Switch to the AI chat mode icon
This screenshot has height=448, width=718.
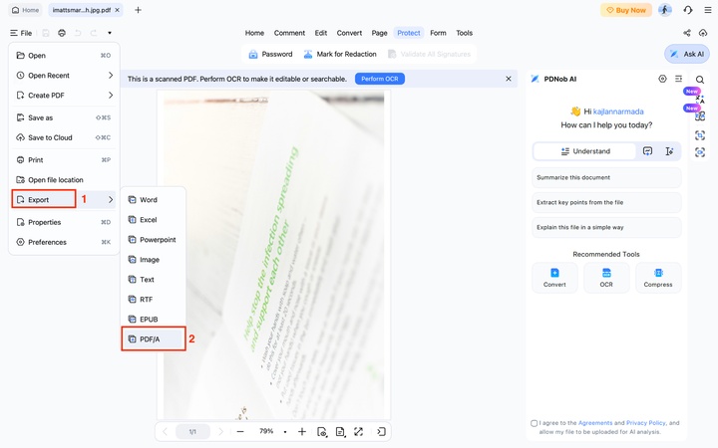pyautogui.click(x=647, y=151)
